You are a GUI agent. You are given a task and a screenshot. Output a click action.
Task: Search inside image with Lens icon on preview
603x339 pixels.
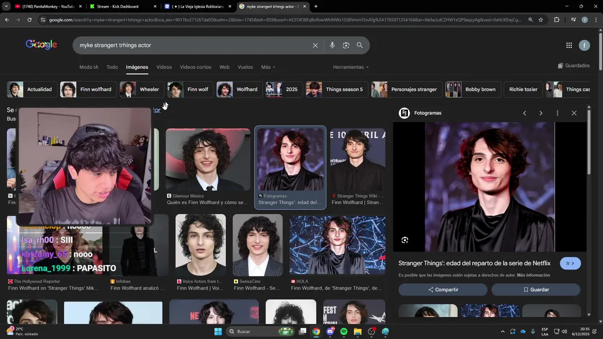tap(405, 240)
